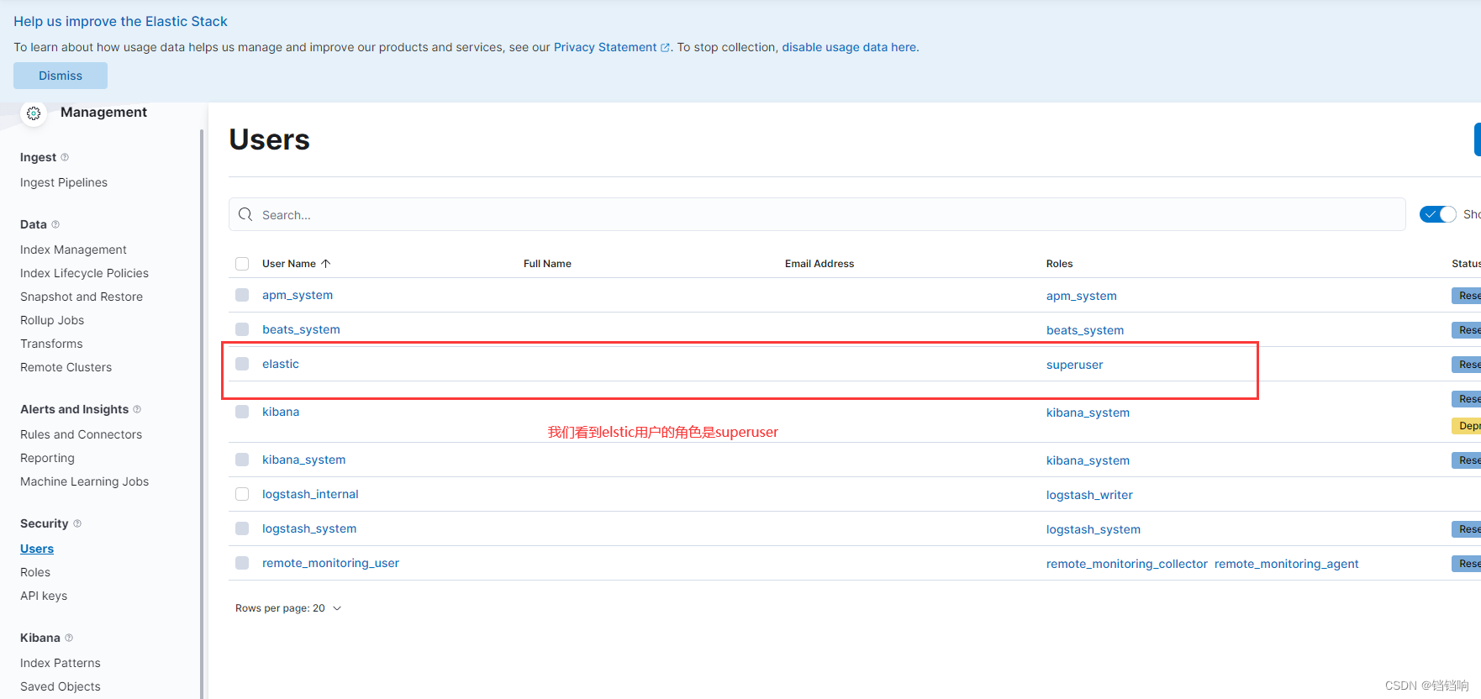
Task: Click the remote_monitoring_user row checkbox
Action: [242, 563]
